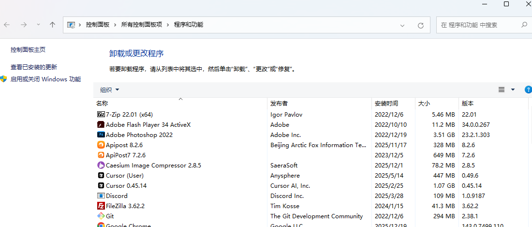Open the 组织 dropdown menu

tap(109, 90)
